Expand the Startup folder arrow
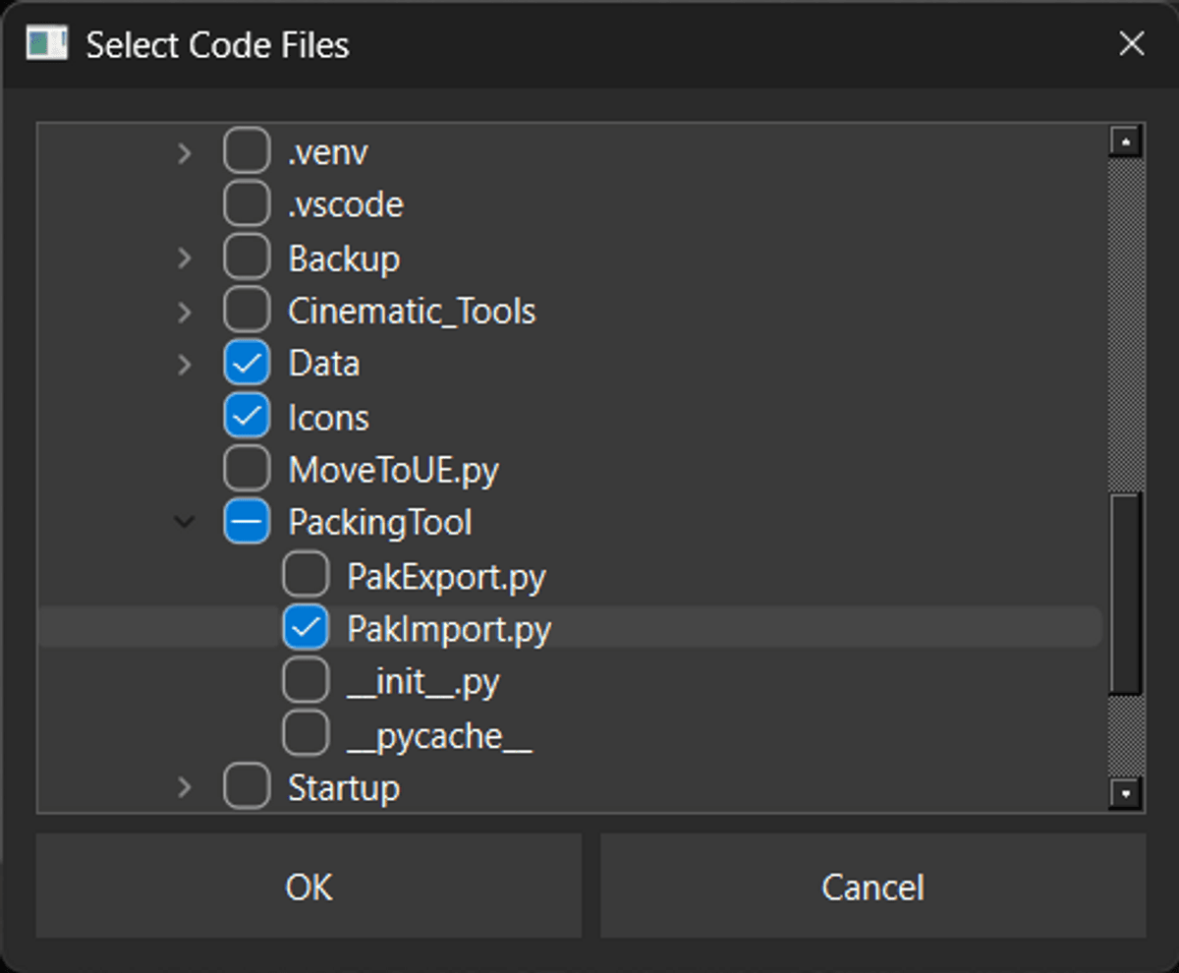1179x973 pixels. coord(184,787)
